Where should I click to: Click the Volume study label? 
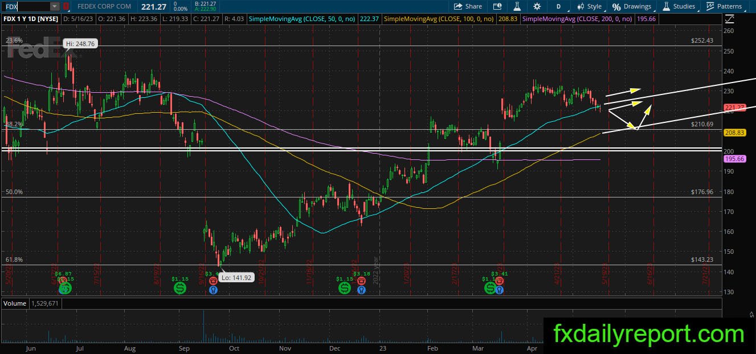pos(15,303)
